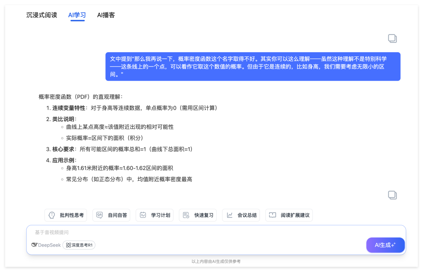Select the AI学习 tab
The height and width of the screenshot is (272, 423).
[x=76, y=15]
